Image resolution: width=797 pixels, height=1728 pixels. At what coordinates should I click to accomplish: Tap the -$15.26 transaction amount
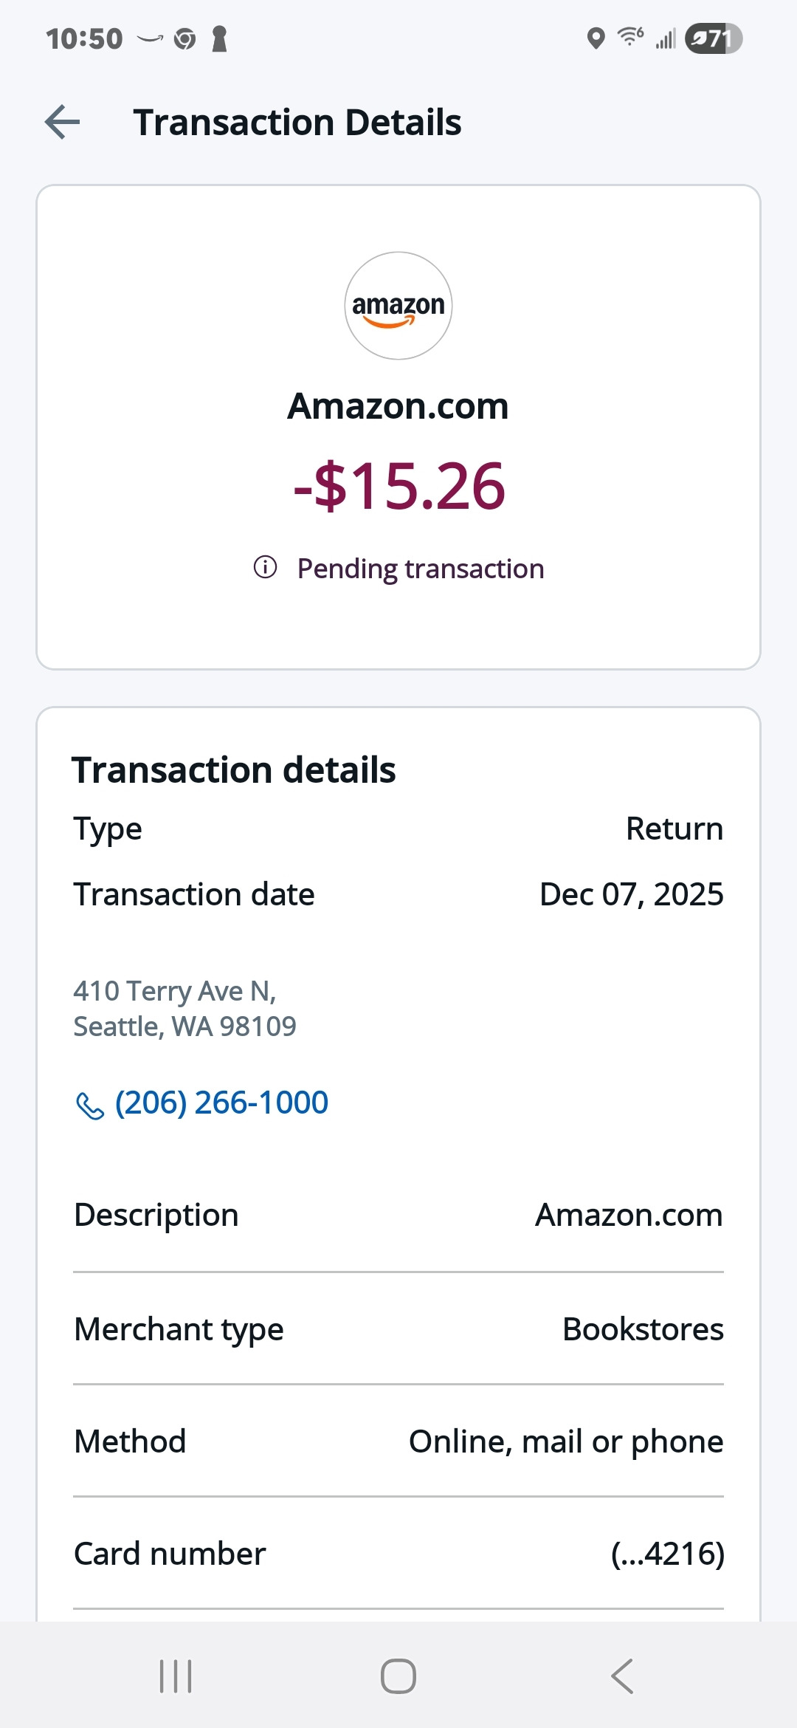tap(398, 486)
